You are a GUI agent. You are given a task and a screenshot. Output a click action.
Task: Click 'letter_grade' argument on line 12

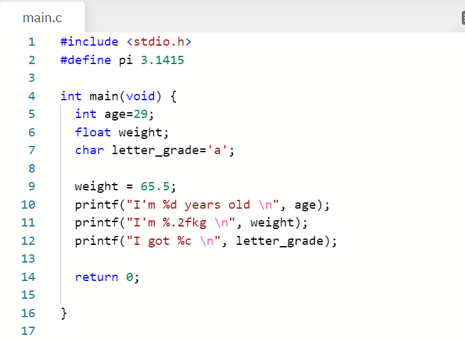click(x=279, y=241)
